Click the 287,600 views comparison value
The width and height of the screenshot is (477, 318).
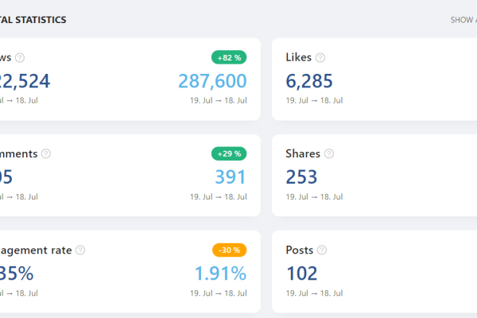[x=212, y=81]
